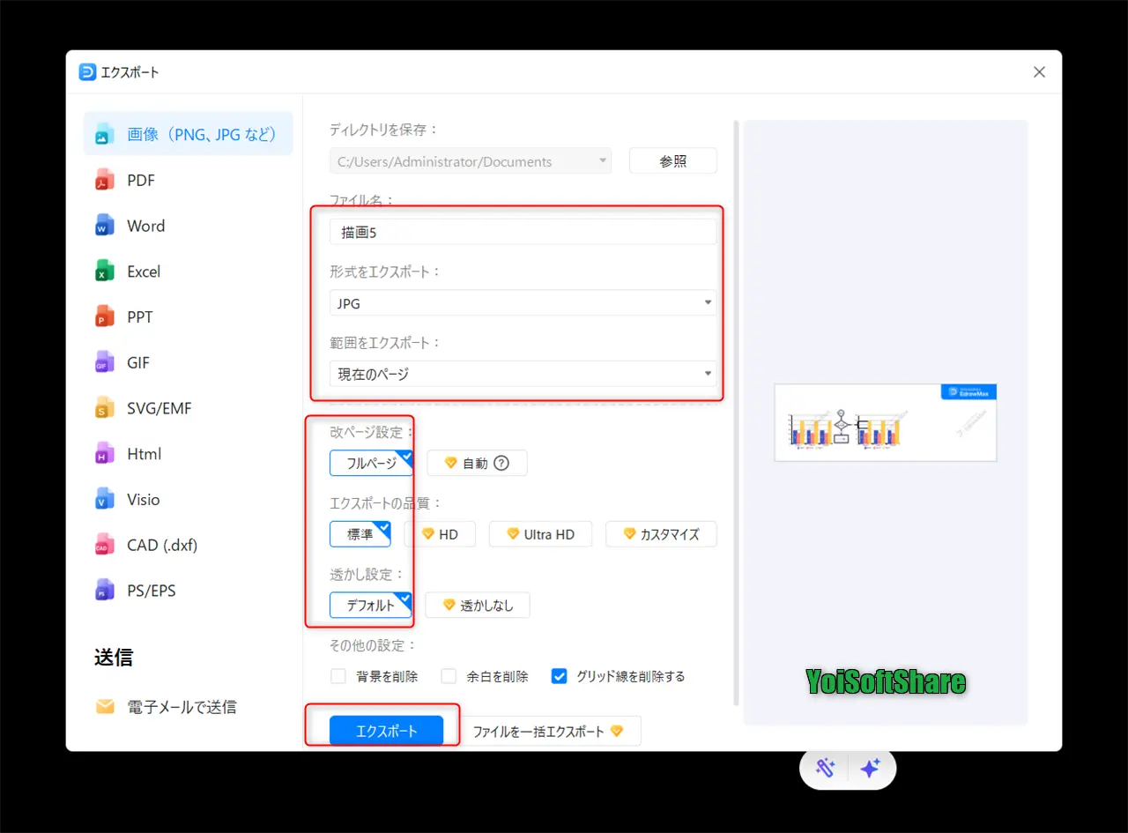Click the SVG/EMF format icon
This screenshot has width=1128, height=833.
(105, 408)
